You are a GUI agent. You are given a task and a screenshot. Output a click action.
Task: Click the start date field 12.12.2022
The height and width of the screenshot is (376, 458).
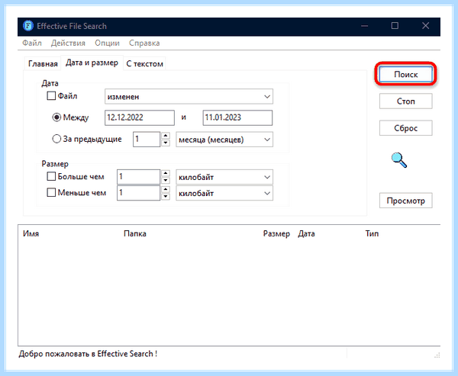click(140, 117)
